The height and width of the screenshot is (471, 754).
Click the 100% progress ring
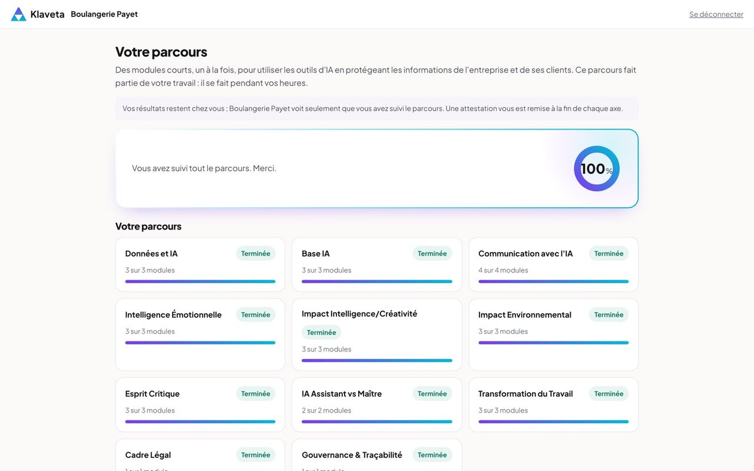[597, 168]
